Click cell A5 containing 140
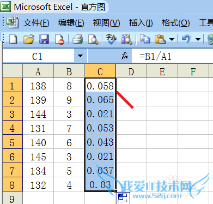This screenshot has height=204, width=213. tap(38, 142)
